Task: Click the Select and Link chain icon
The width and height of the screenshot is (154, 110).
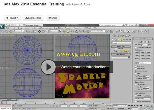Action: tap(2, 32)
